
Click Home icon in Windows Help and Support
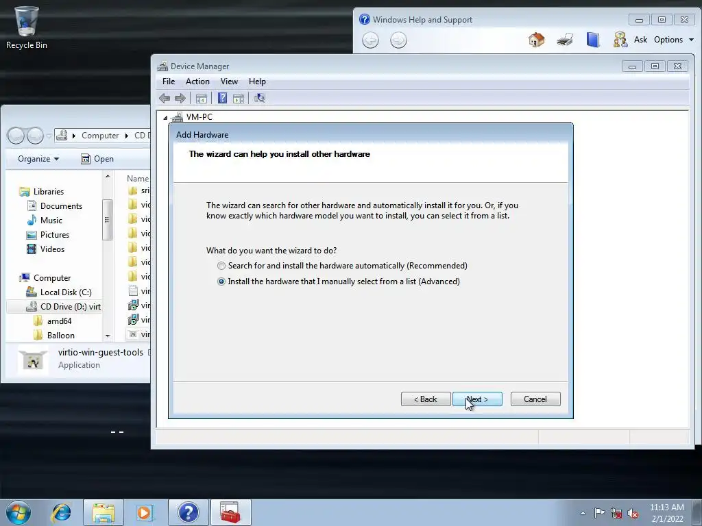coord(536,40)
